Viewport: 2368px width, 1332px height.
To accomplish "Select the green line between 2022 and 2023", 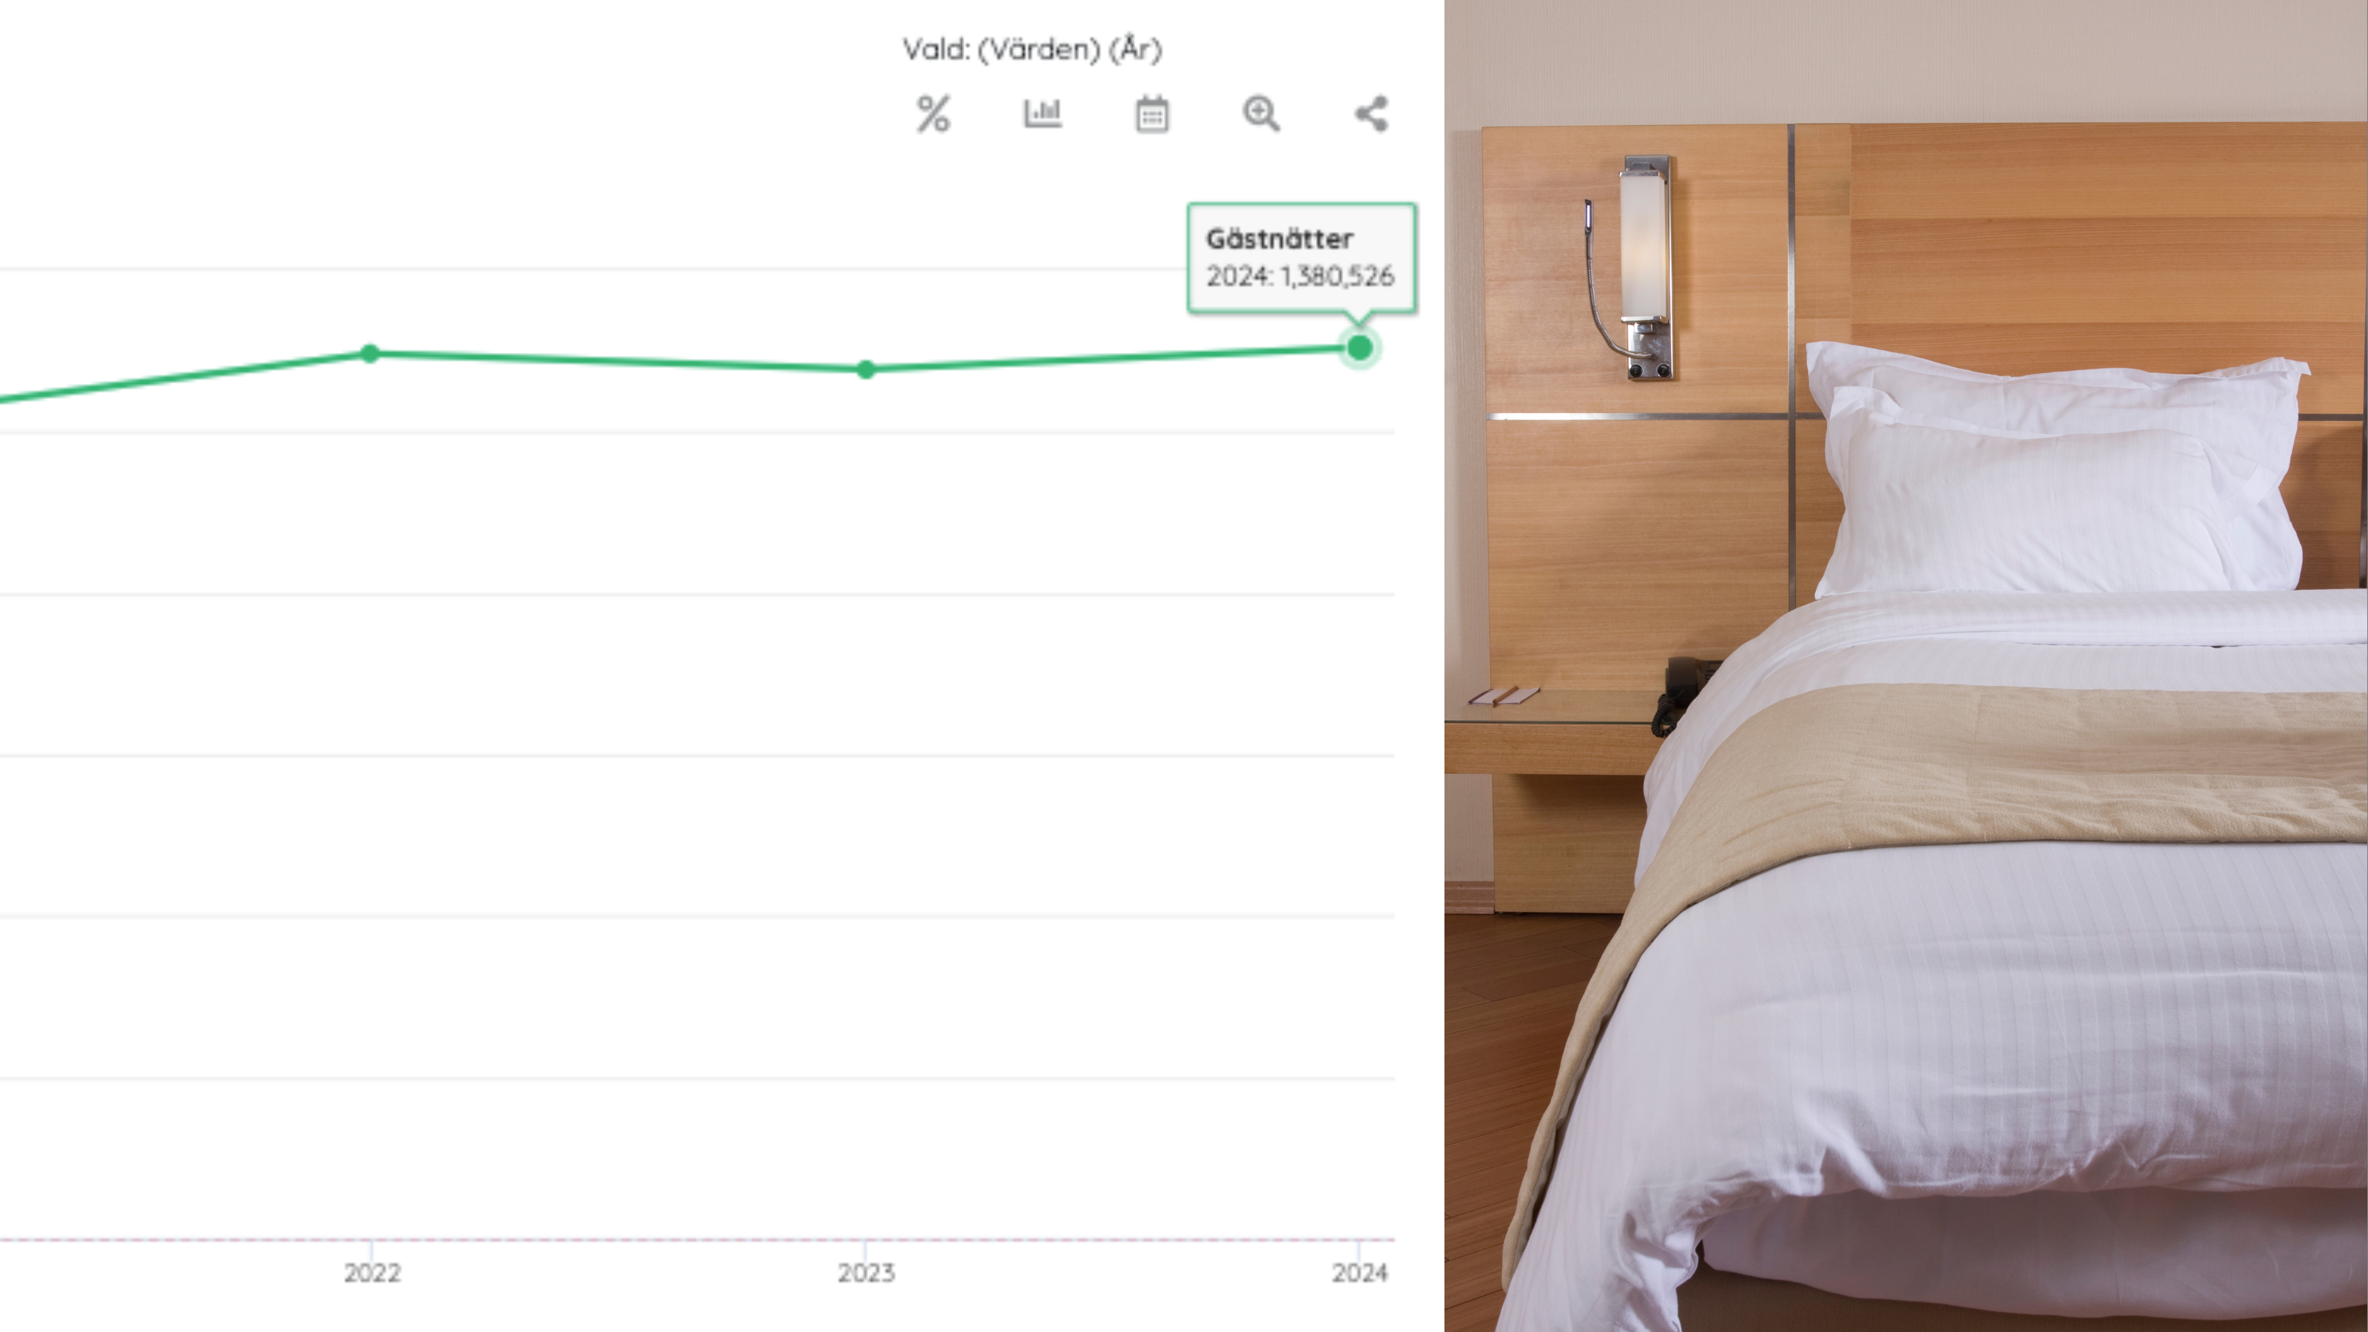I will tap(618, 361).
